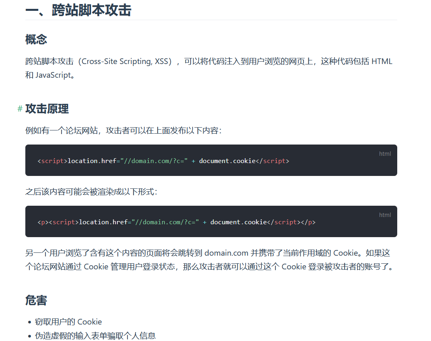431x341 pixels.
Task: Click the first code block with script tag
Action: (x=211, y=160)
